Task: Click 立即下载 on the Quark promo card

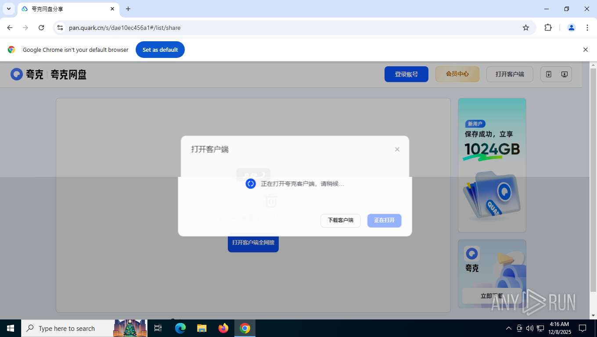Action: 492,296
